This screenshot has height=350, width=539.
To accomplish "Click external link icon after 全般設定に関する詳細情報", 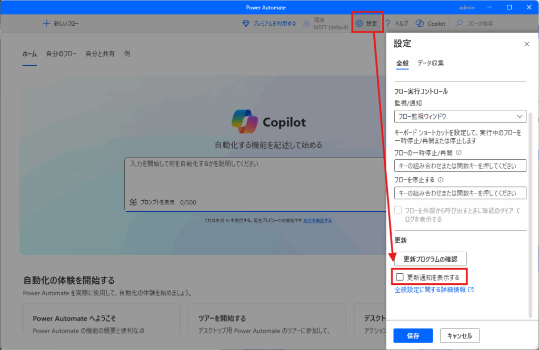I will pos(471,290).
